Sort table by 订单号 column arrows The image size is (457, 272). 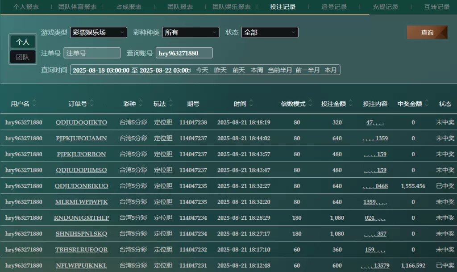coord(92,103)
